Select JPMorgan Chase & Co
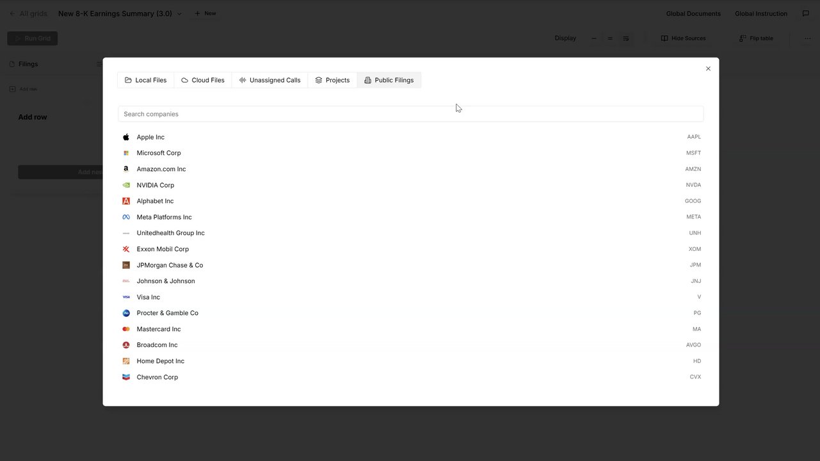 click(x=411, y=265)
